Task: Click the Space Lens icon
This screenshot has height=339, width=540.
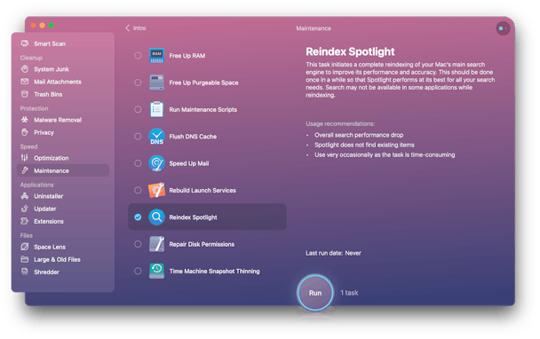Action: point(25,247)
